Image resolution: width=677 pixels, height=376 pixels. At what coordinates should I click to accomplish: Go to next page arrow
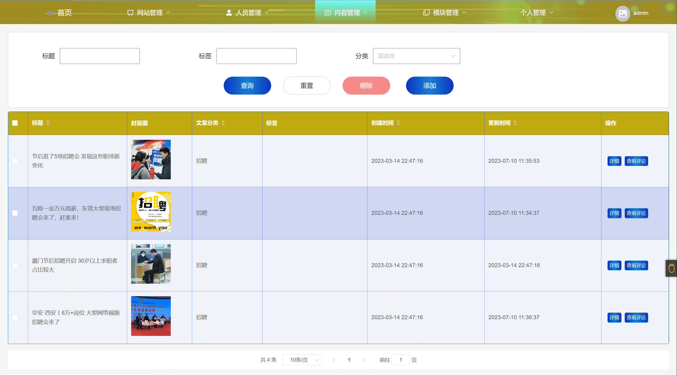(x=364, y=360)
